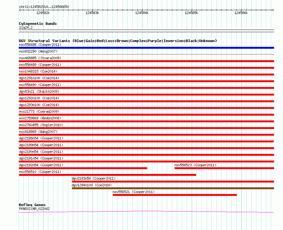Click the DGV Structural Variants track heading

[118, 41]
